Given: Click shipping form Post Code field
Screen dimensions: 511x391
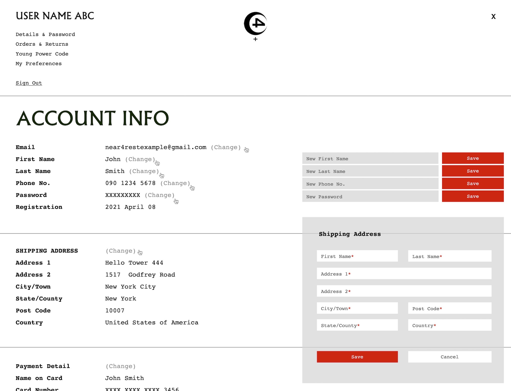Looking at the screenshot, I should pyautogui.click(x=450, y=308).
